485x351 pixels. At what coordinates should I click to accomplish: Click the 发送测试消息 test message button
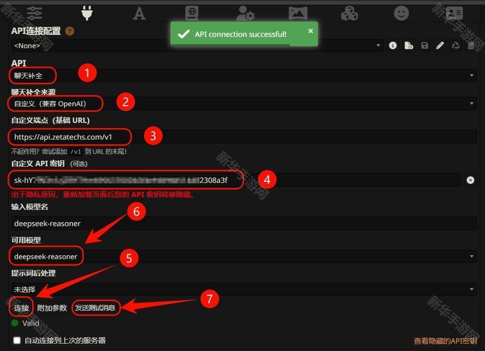[95, 308]
